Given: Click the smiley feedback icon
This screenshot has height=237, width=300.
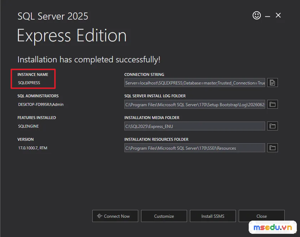Looking at the screenshot, I should point(257,15).
